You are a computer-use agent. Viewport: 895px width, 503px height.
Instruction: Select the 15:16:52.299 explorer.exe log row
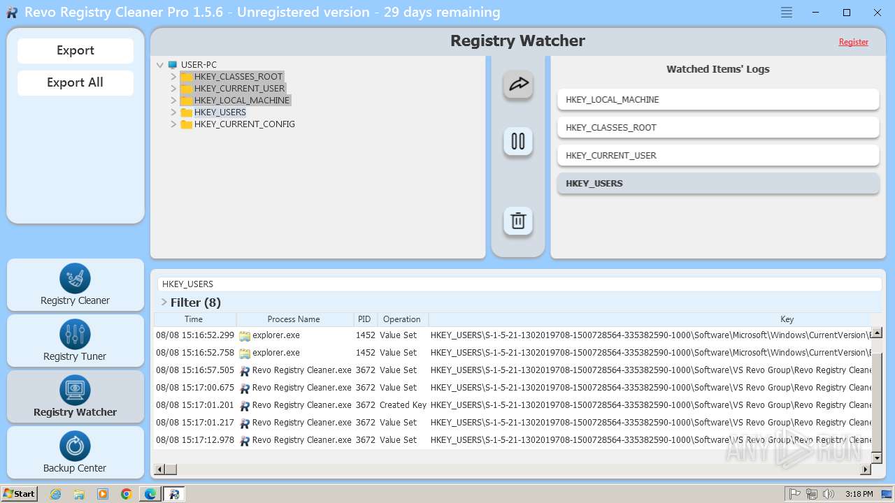513,335
